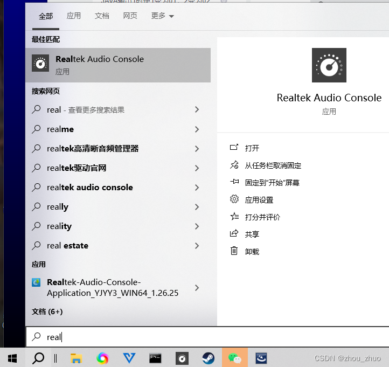389x367 pixels.
Task: Expand arrow next to really suggestion
Action: coord(197,207)
